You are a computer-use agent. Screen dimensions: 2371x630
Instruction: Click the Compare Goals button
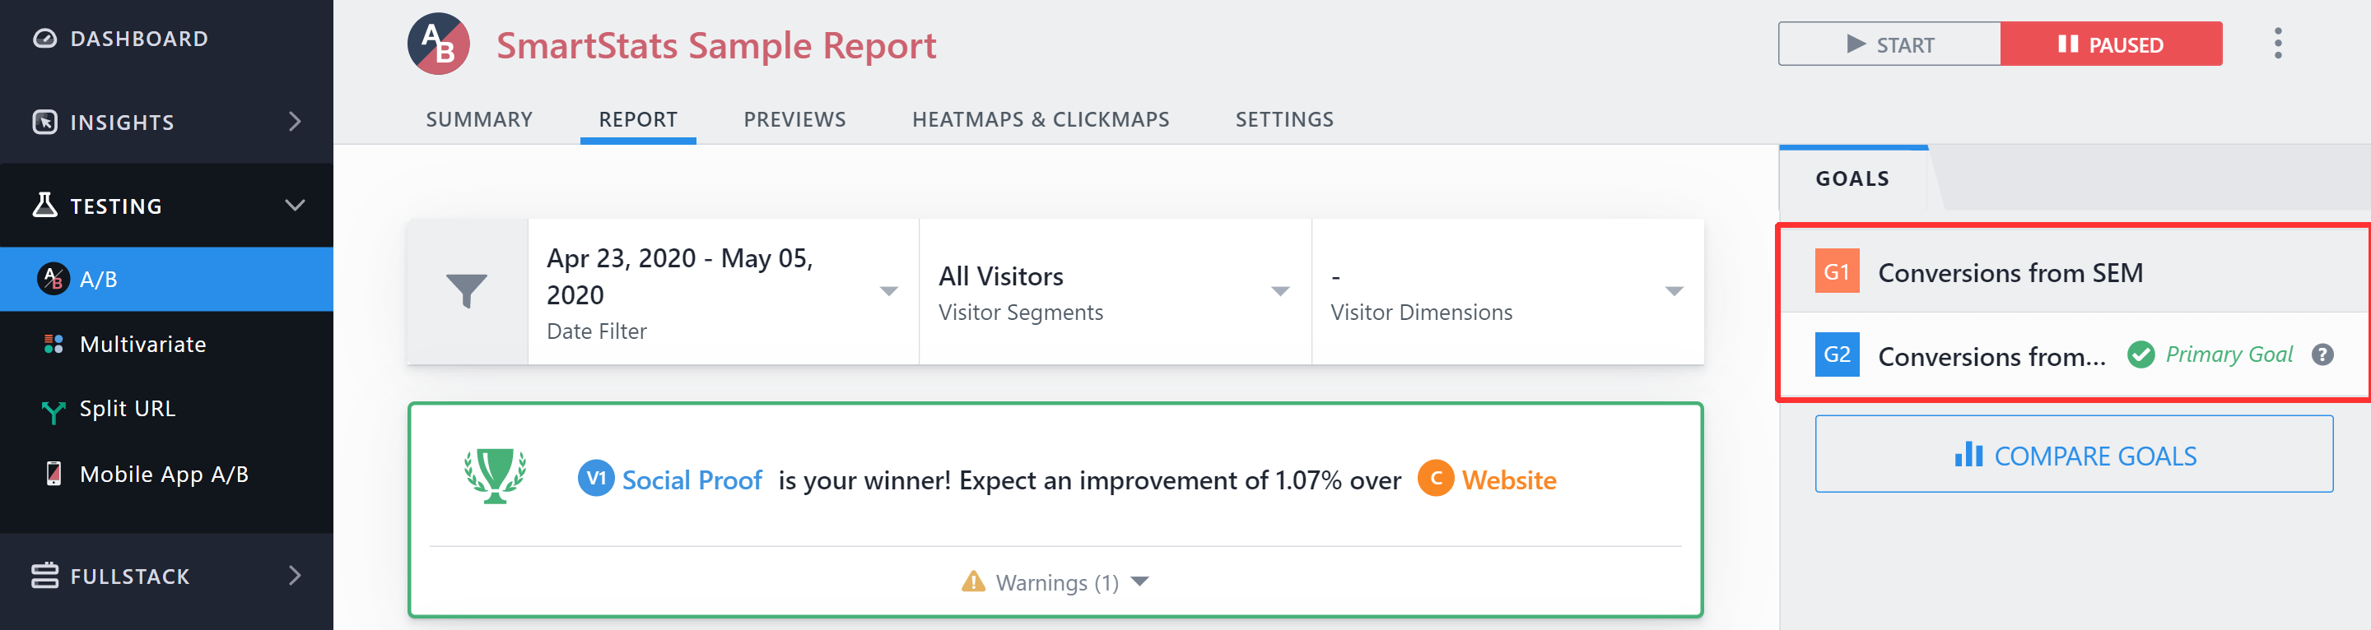[x=2074, y=454]
